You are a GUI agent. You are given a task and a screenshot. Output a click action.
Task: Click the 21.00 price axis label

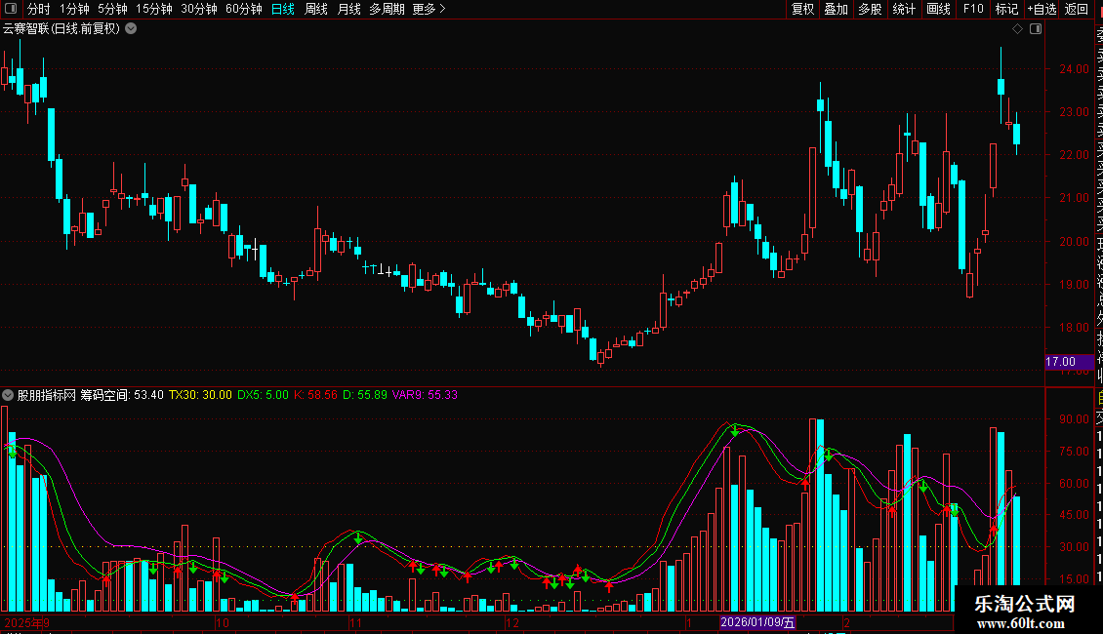pyautogui.click(x=1074, y=197)
